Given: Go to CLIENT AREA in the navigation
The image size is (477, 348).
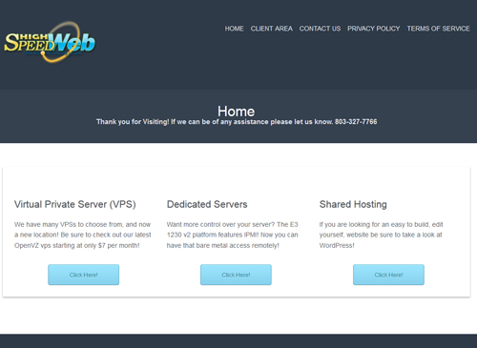Looking at the screenshot, I should [x=271, y=29].
